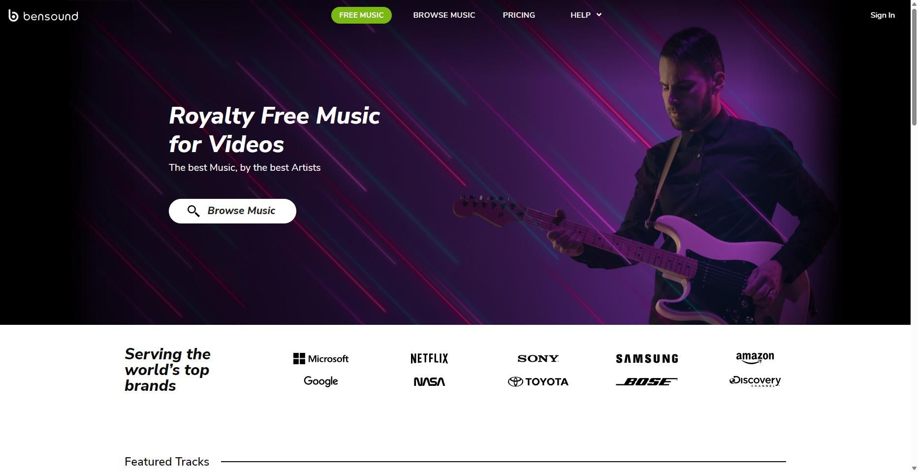Click the NASA brand logo

[x=429, y=381]
